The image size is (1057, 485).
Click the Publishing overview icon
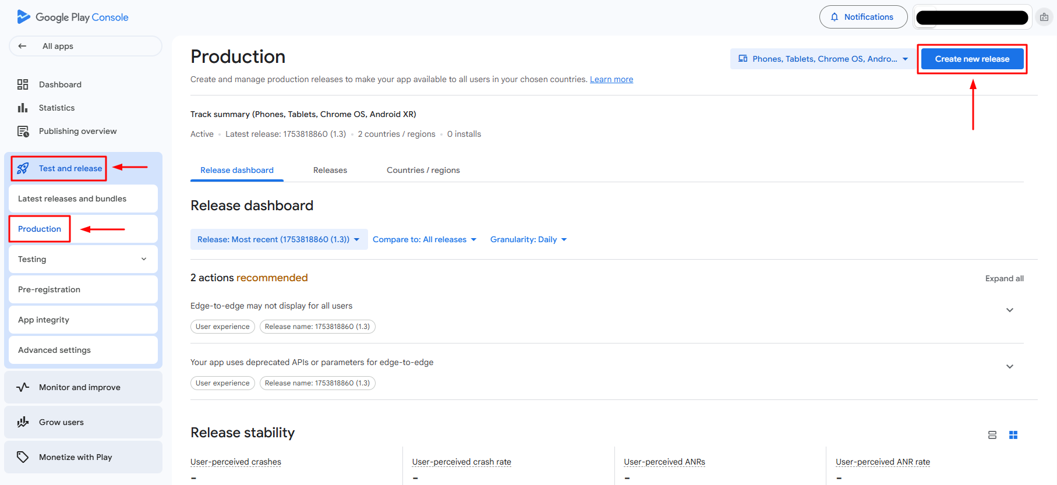click(x=23, y=131)
